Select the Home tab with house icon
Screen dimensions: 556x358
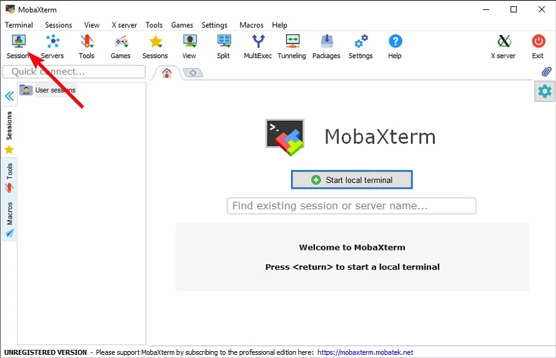[167, 73]
